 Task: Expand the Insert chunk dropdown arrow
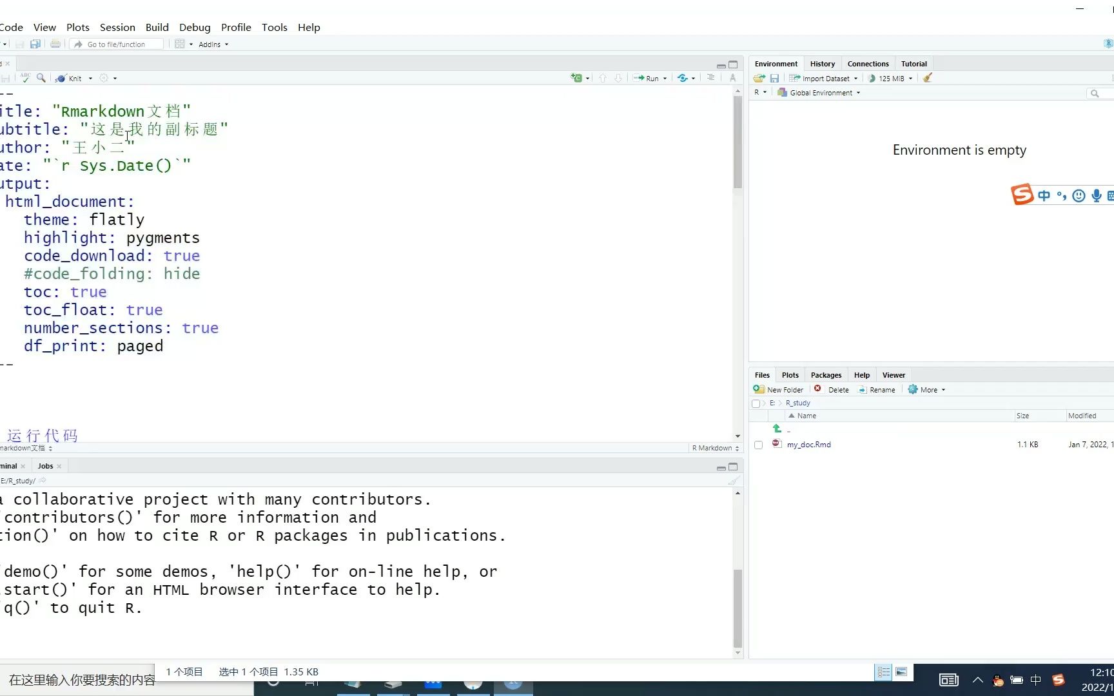[587, 78]
